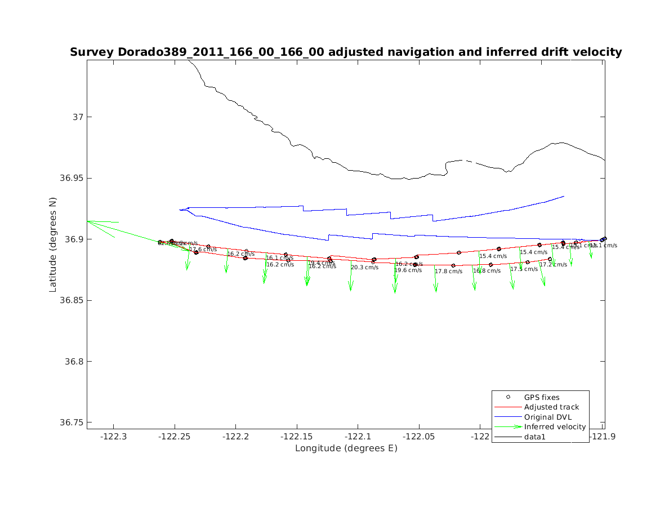Click the 16.8 cm/s velocity label
This screenshot has width=669, height=507.
487,271
